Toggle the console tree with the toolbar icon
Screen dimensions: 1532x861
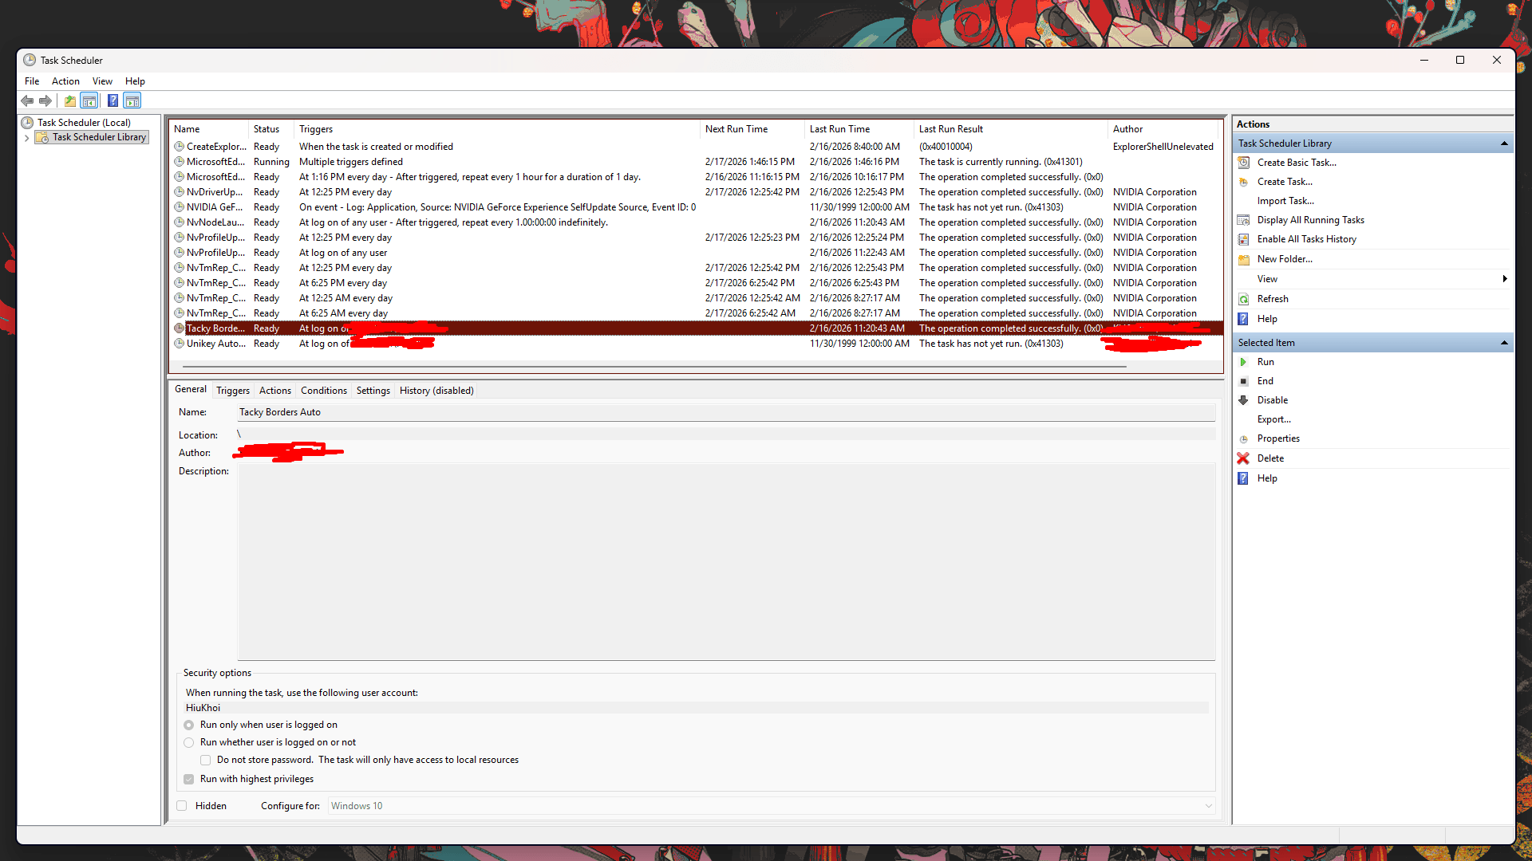[x=89, y=100]
